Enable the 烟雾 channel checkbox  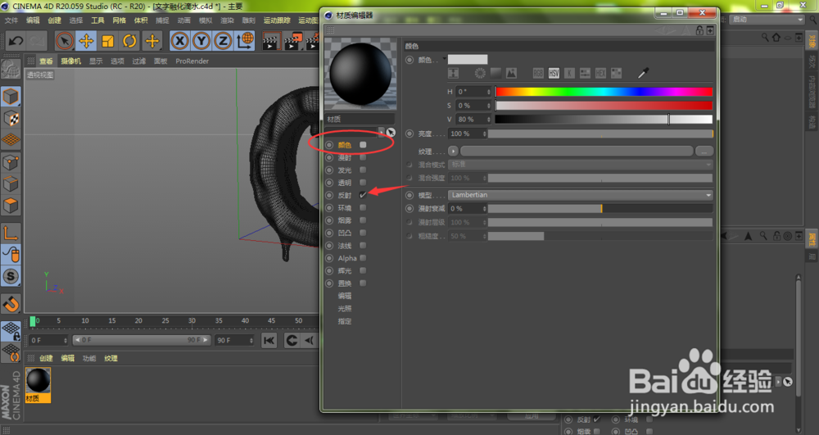(x=363, y=220)
